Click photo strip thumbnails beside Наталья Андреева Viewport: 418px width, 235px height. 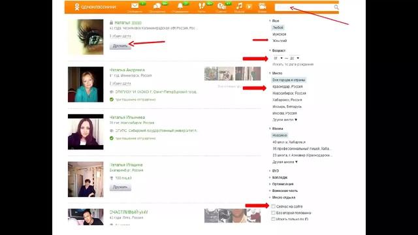pos(233,74)
